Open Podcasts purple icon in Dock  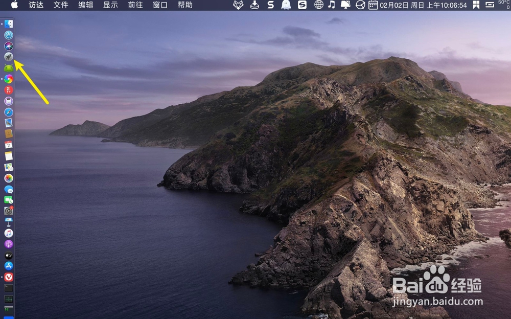(9, 244)
